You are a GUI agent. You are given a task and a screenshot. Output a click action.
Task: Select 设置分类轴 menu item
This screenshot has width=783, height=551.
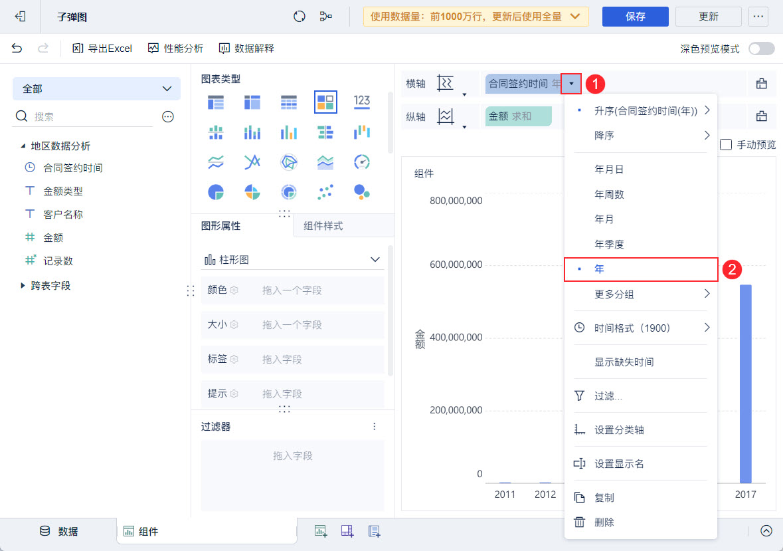coord(641,430)
